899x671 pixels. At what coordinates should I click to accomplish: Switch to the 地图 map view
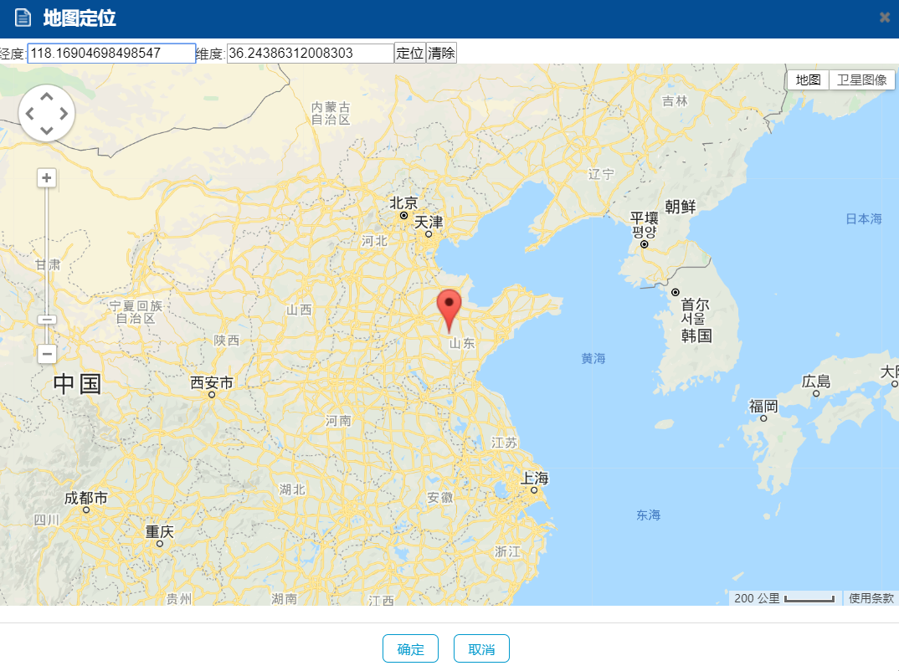click(x=809, y=79)
